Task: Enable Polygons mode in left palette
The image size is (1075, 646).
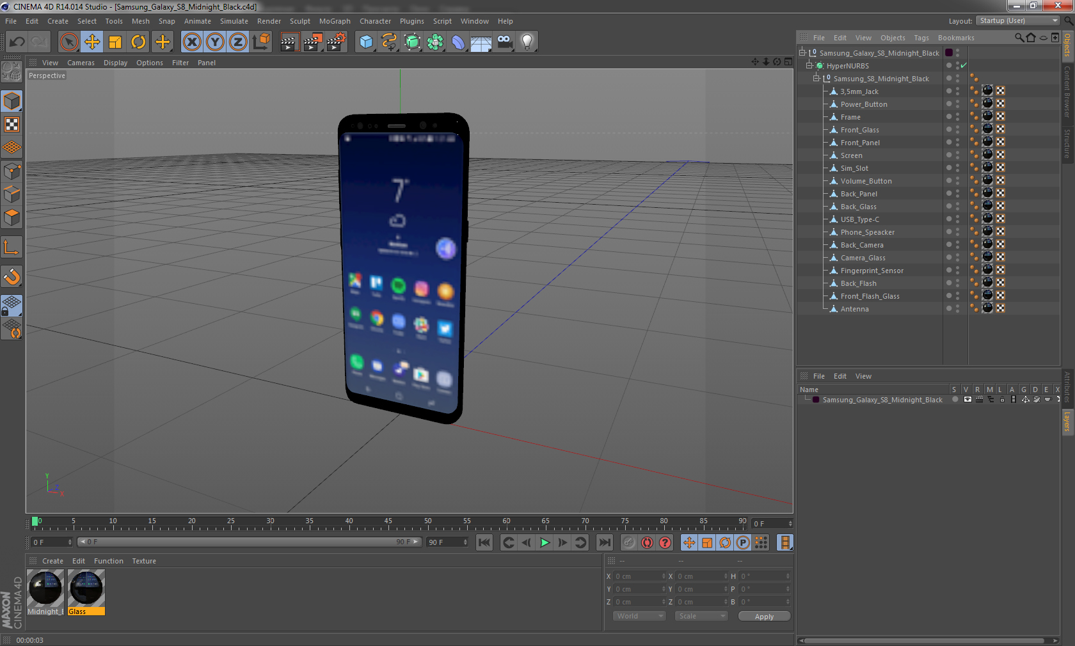Action: [12, 217]
